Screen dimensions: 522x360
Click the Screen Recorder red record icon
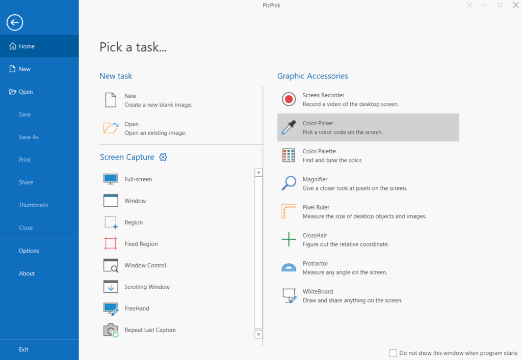point(289,99)
